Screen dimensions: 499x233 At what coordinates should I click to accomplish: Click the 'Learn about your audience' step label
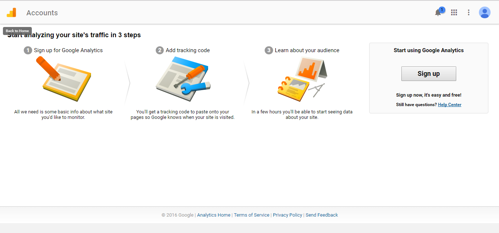(307, 50)
